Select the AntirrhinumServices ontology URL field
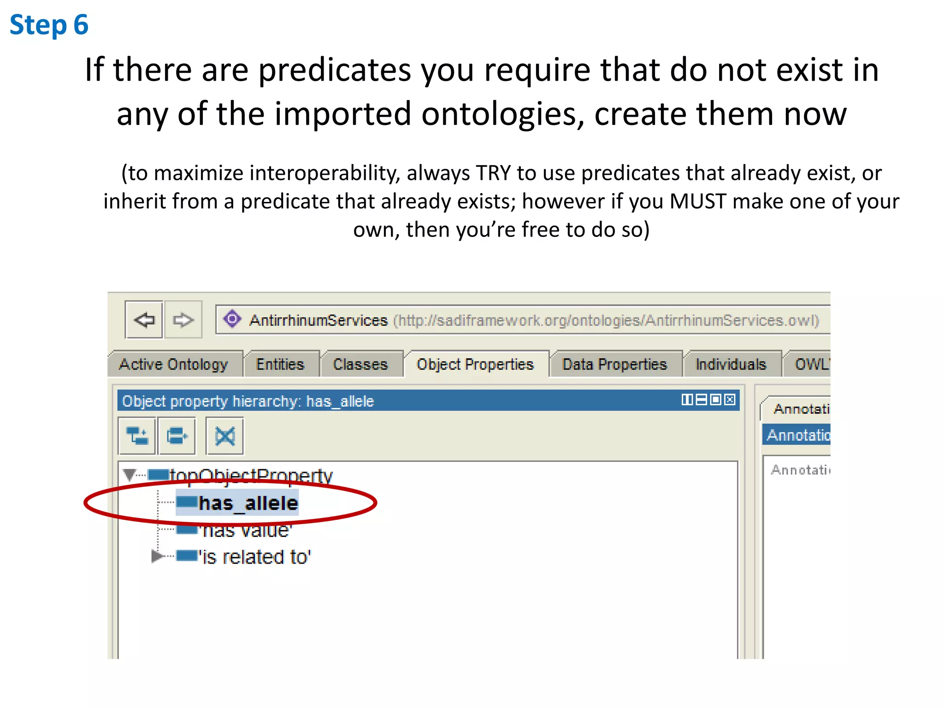 523,320
